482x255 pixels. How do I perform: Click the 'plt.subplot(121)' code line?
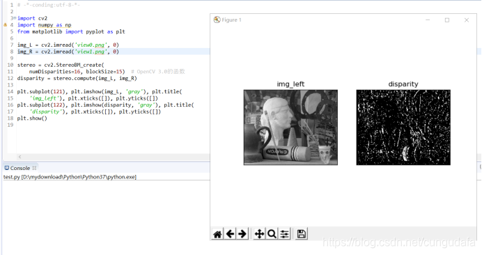coord(100,92)
